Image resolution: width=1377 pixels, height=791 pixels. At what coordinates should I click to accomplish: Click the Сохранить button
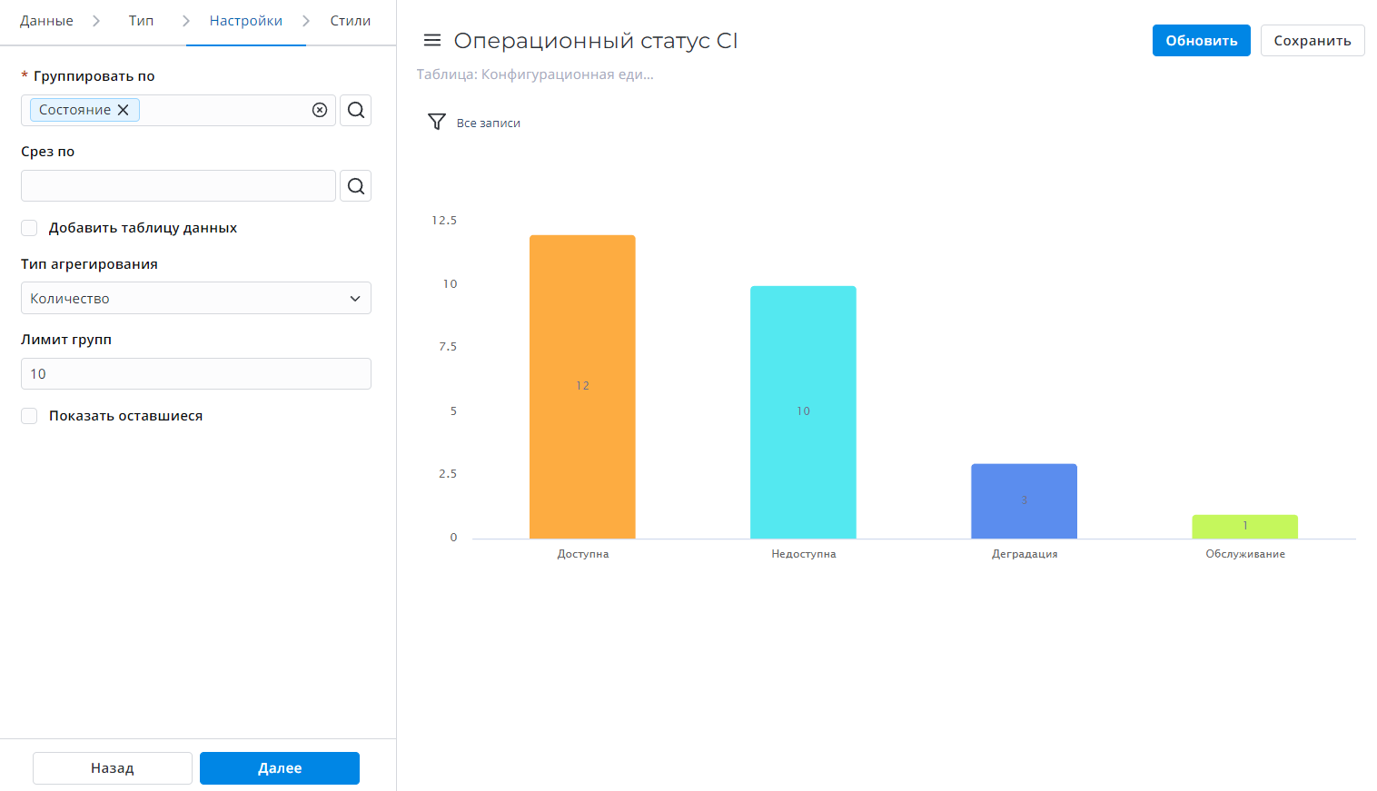(1312, 41)
